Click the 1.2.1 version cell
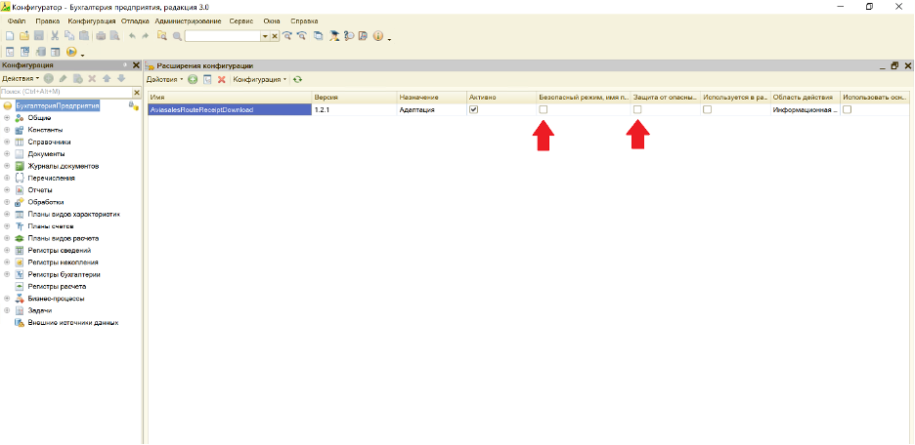Viewport: 915px width, 445px height. point(354,109)
